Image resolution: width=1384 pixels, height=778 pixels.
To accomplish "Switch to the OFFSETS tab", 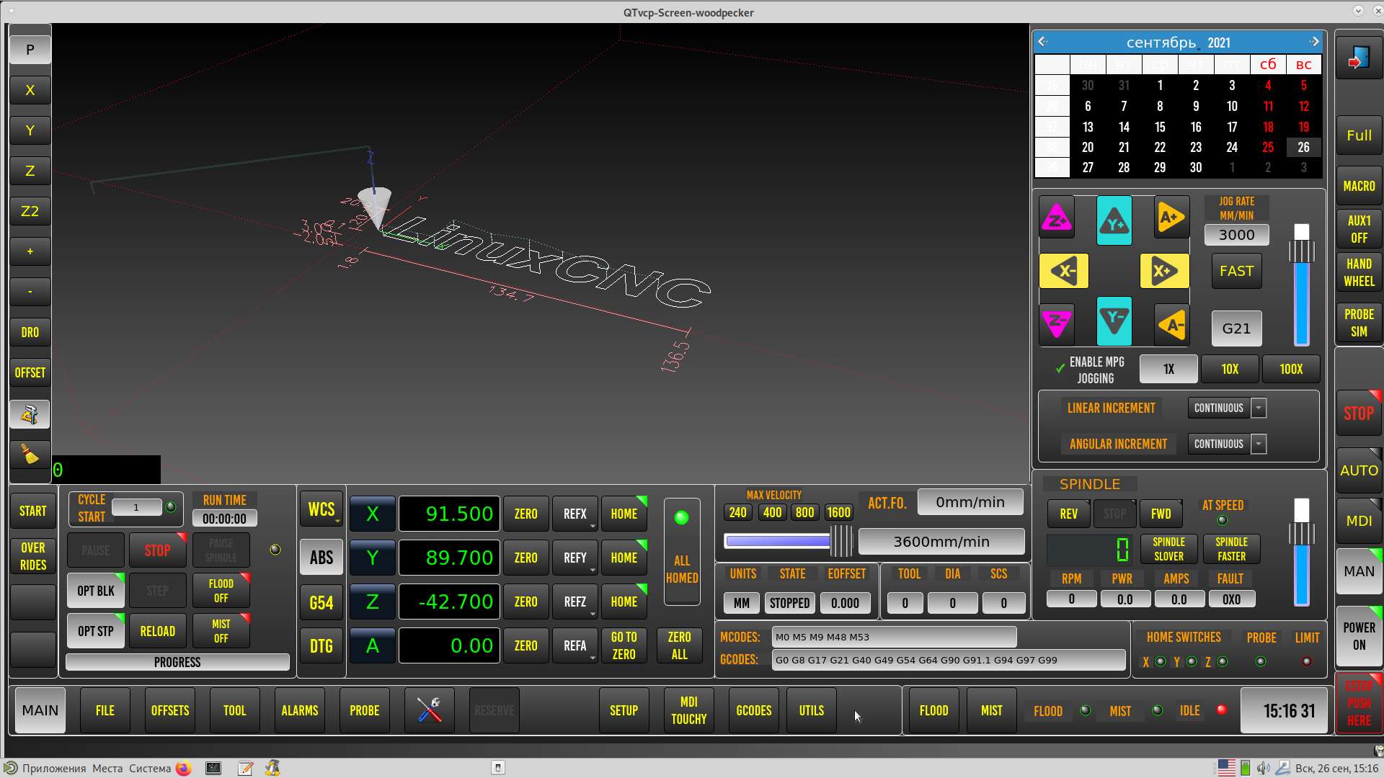I will pos(170,710).
